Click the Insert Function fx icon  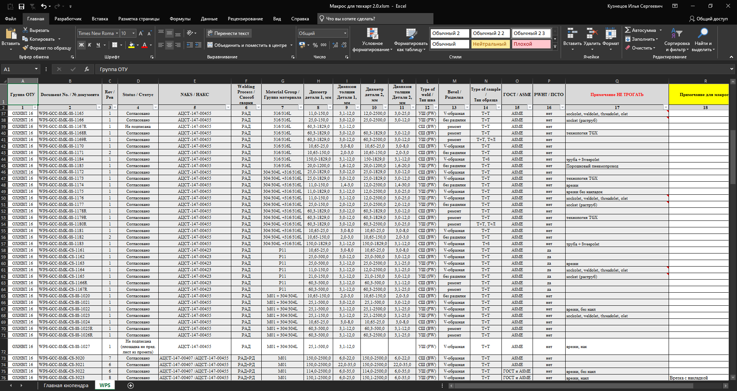[87, 69]
